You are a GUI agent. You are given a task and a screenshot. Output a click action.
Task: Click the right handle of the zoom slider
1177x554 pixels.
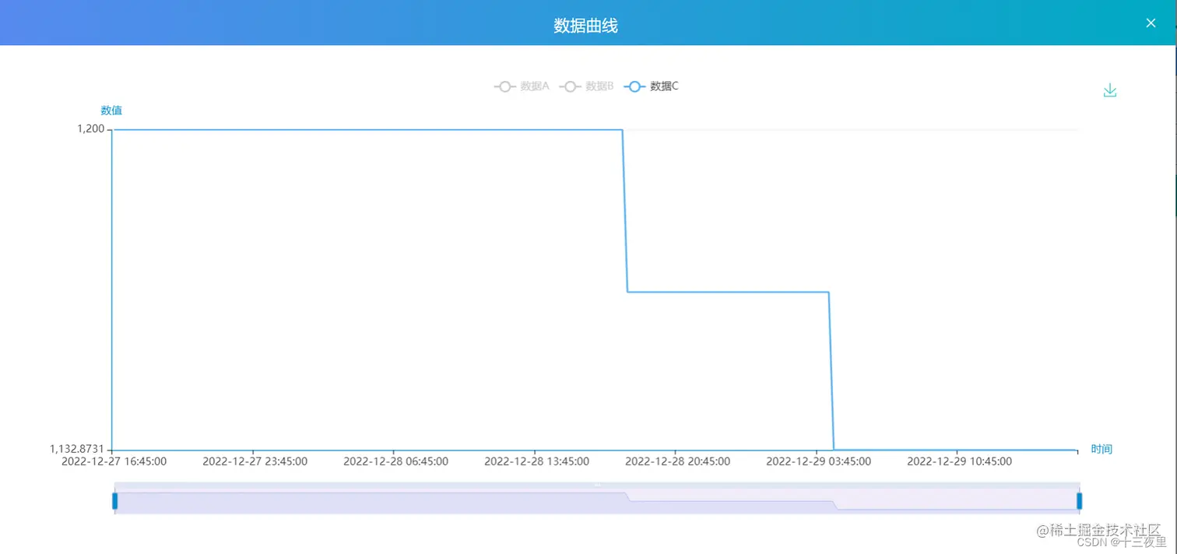click(x=1079, y=499)
